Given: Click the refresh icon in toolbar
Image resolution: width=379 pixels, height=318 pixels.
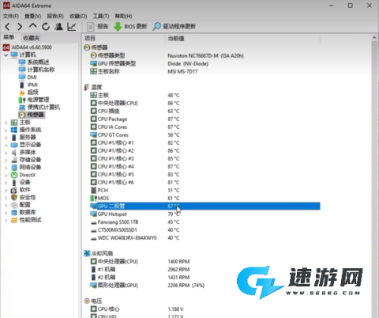Looking at the screenshot, I should tap(46, 26).
